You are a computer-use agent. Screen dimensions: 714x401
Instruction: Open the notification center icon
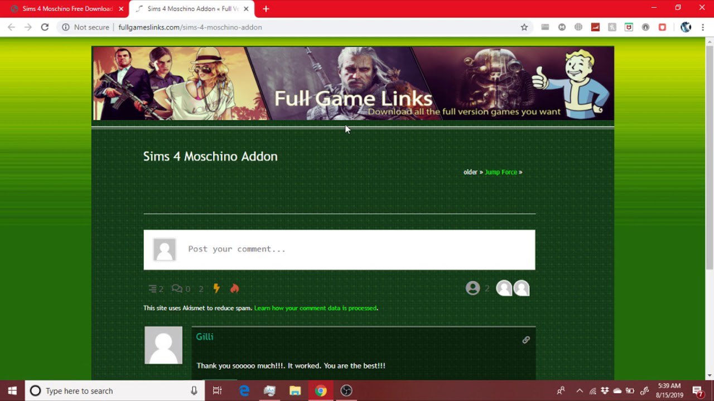(x=698, y=390)
